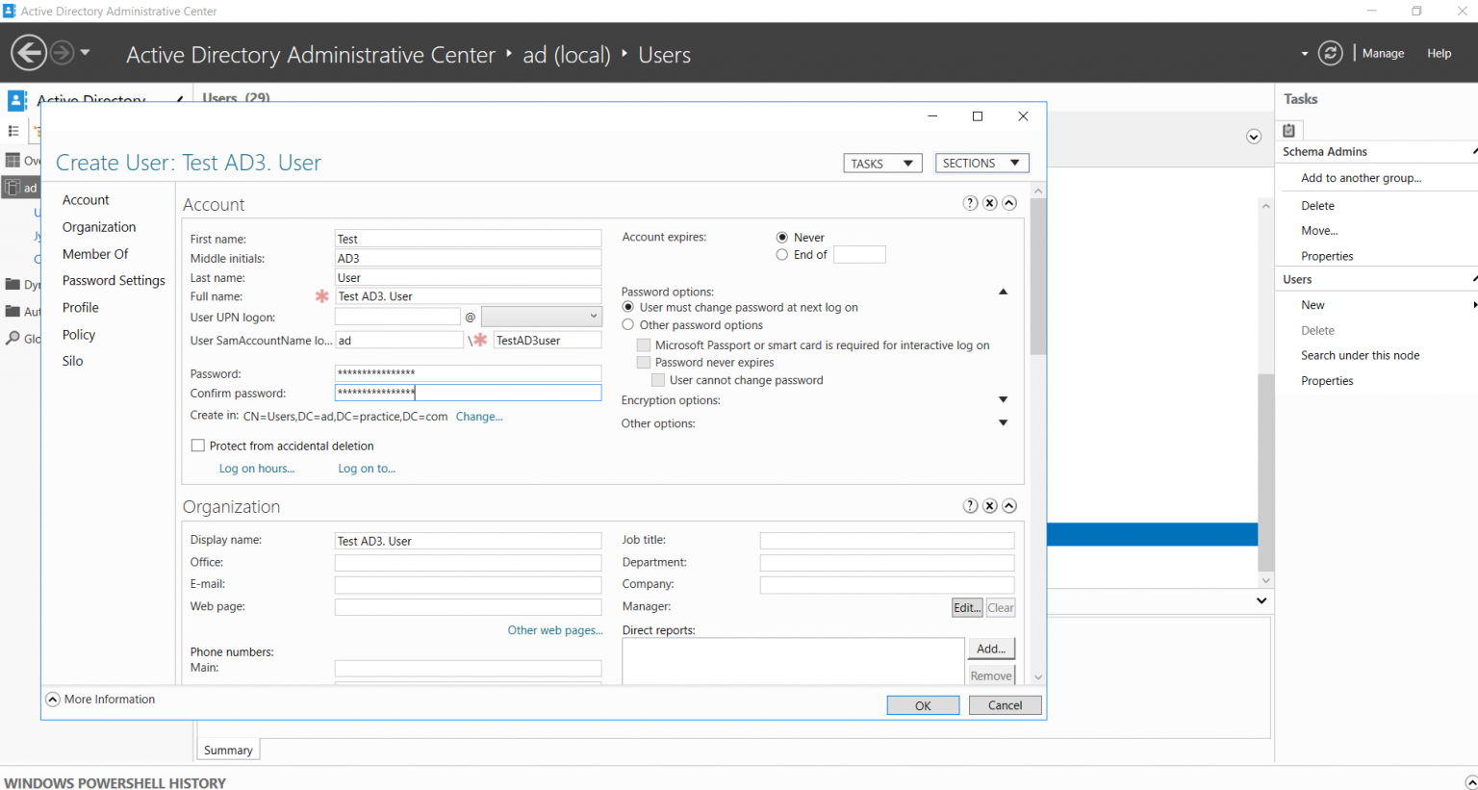
Task: Click OK to create the user
Action: (x=923, y=705)
